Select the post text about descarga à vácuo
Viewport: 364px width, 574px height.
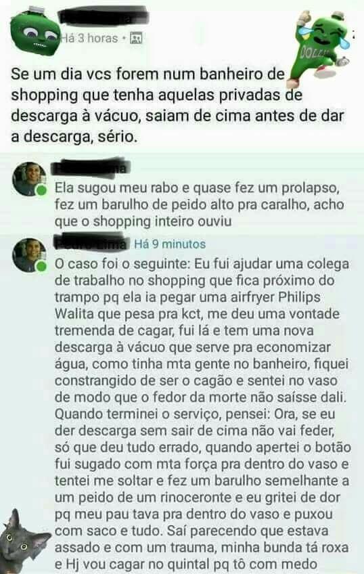(177, 106)
